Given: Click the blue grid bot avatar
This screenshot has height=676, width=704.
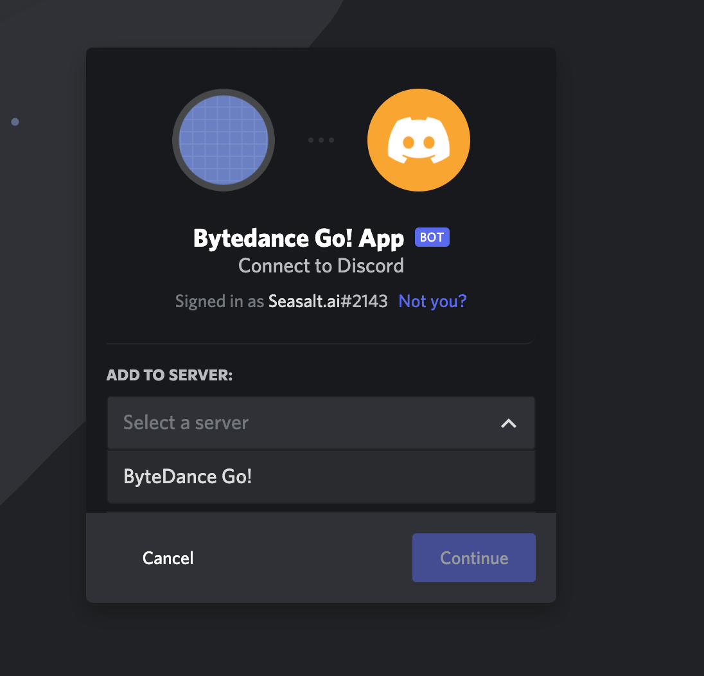Looking at the screenshot, I should 223,140.
